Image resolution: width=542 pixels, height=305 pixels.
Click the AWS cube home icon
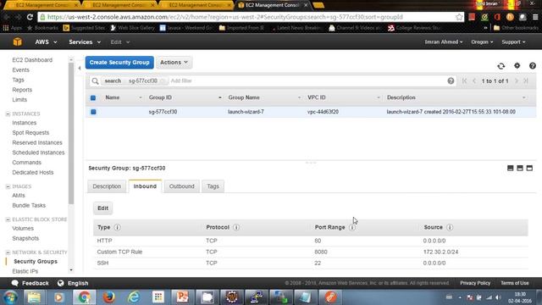[17, 42]
